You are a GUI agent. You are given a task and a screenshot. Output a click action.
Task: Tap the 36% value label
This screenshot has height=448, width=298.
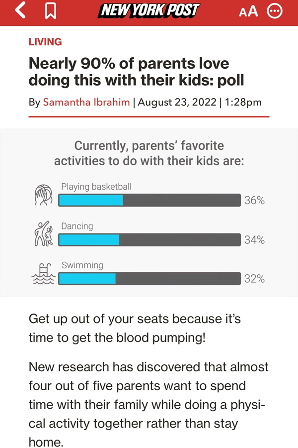pos(254,201)
